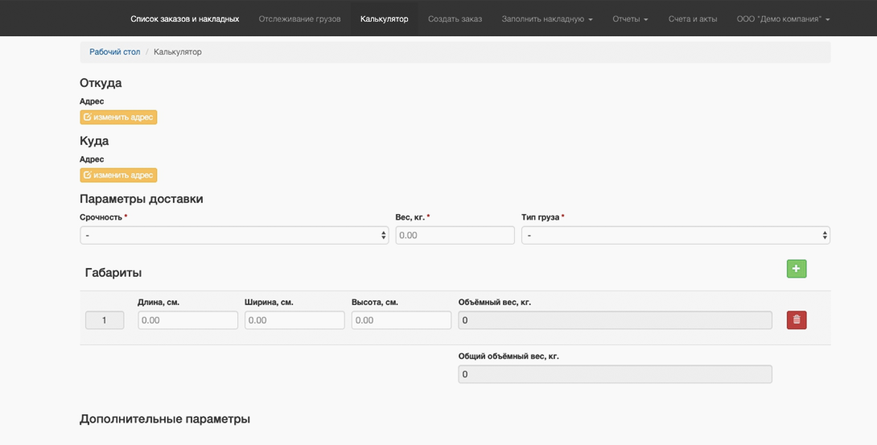Click the Калькулятор breadcrumb text
This screenshot has height=445, width=877.
coord(178,52)
